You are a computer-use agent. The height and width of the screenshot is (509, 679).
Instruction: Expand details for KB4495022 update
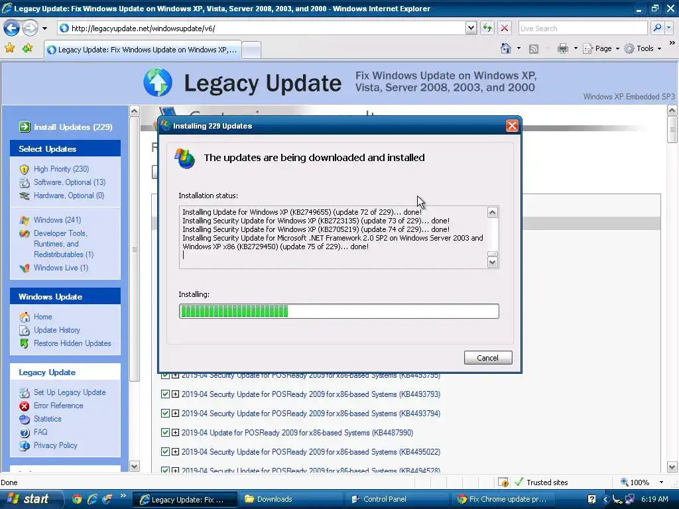(x=175, y=452)
